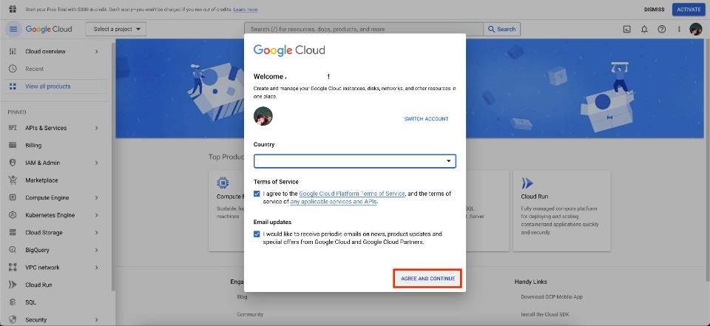Open Install the Cloud SDK link
The width and height of the screenshot is (710, 326).
[x=545, y=314]
